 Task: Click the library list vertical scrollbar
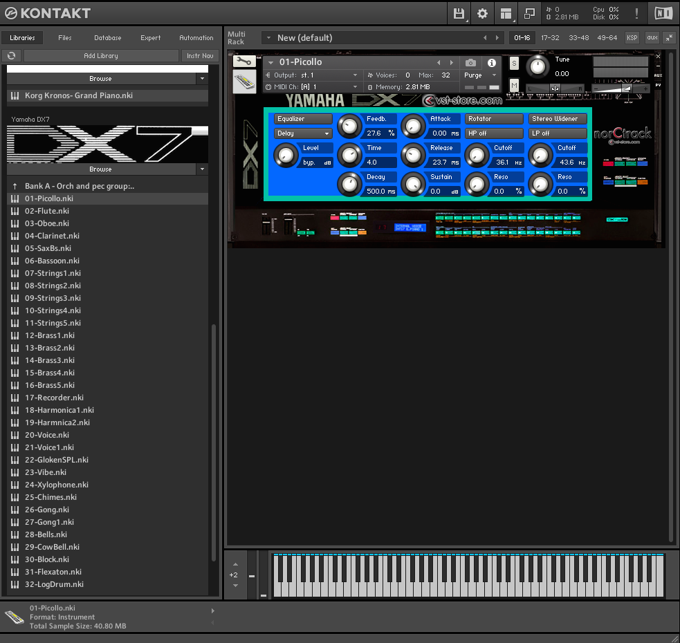214,442
